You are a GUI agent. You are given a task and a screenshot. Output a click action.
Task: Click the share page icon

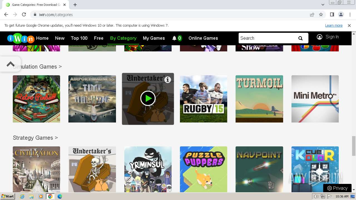click(x=312, y=14)
